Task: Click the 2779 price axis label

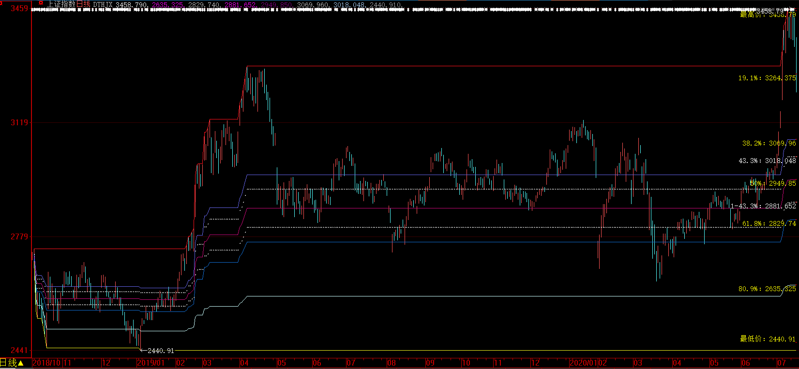Action: click(19, 236)
